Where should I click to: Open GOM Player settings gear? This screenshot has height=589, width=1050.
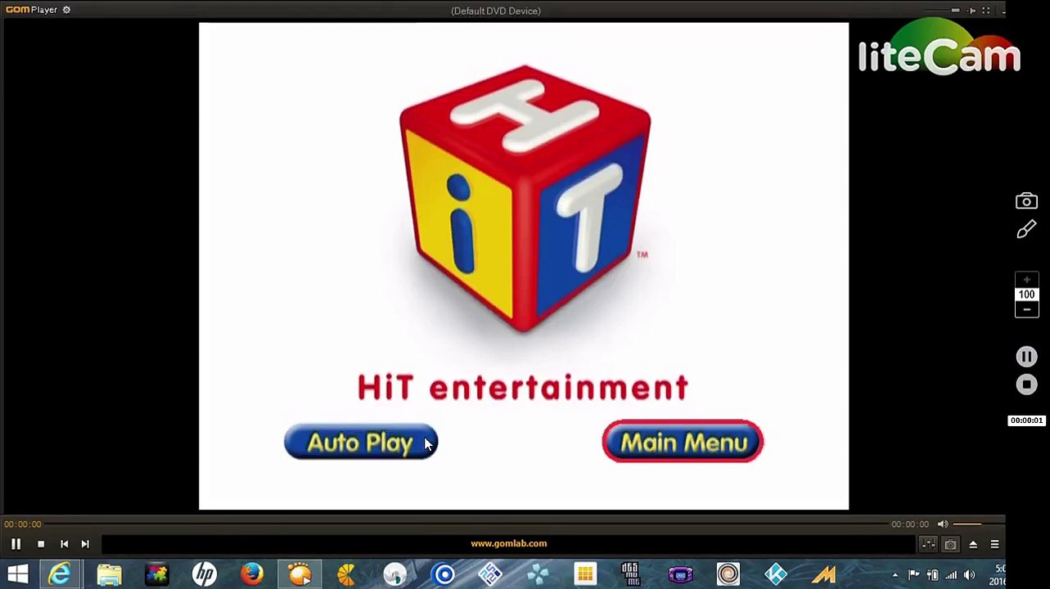[x=66, y=10]
